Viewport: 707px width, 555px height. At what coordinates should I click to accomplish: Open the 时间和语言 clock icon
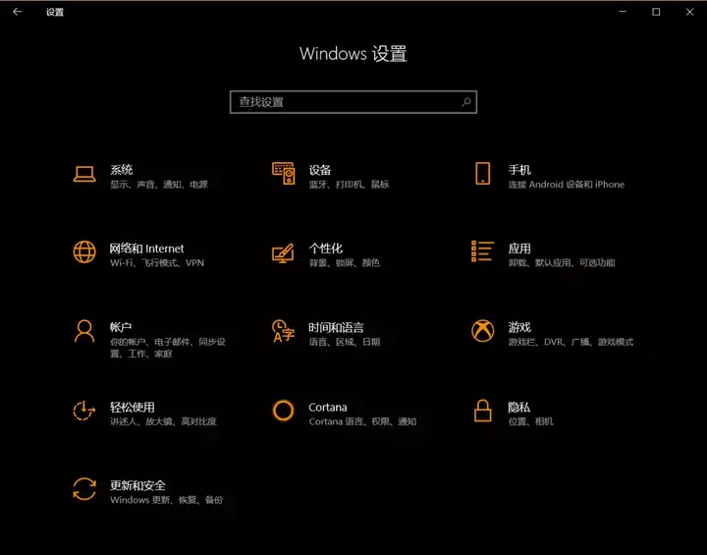coord(284,331)
